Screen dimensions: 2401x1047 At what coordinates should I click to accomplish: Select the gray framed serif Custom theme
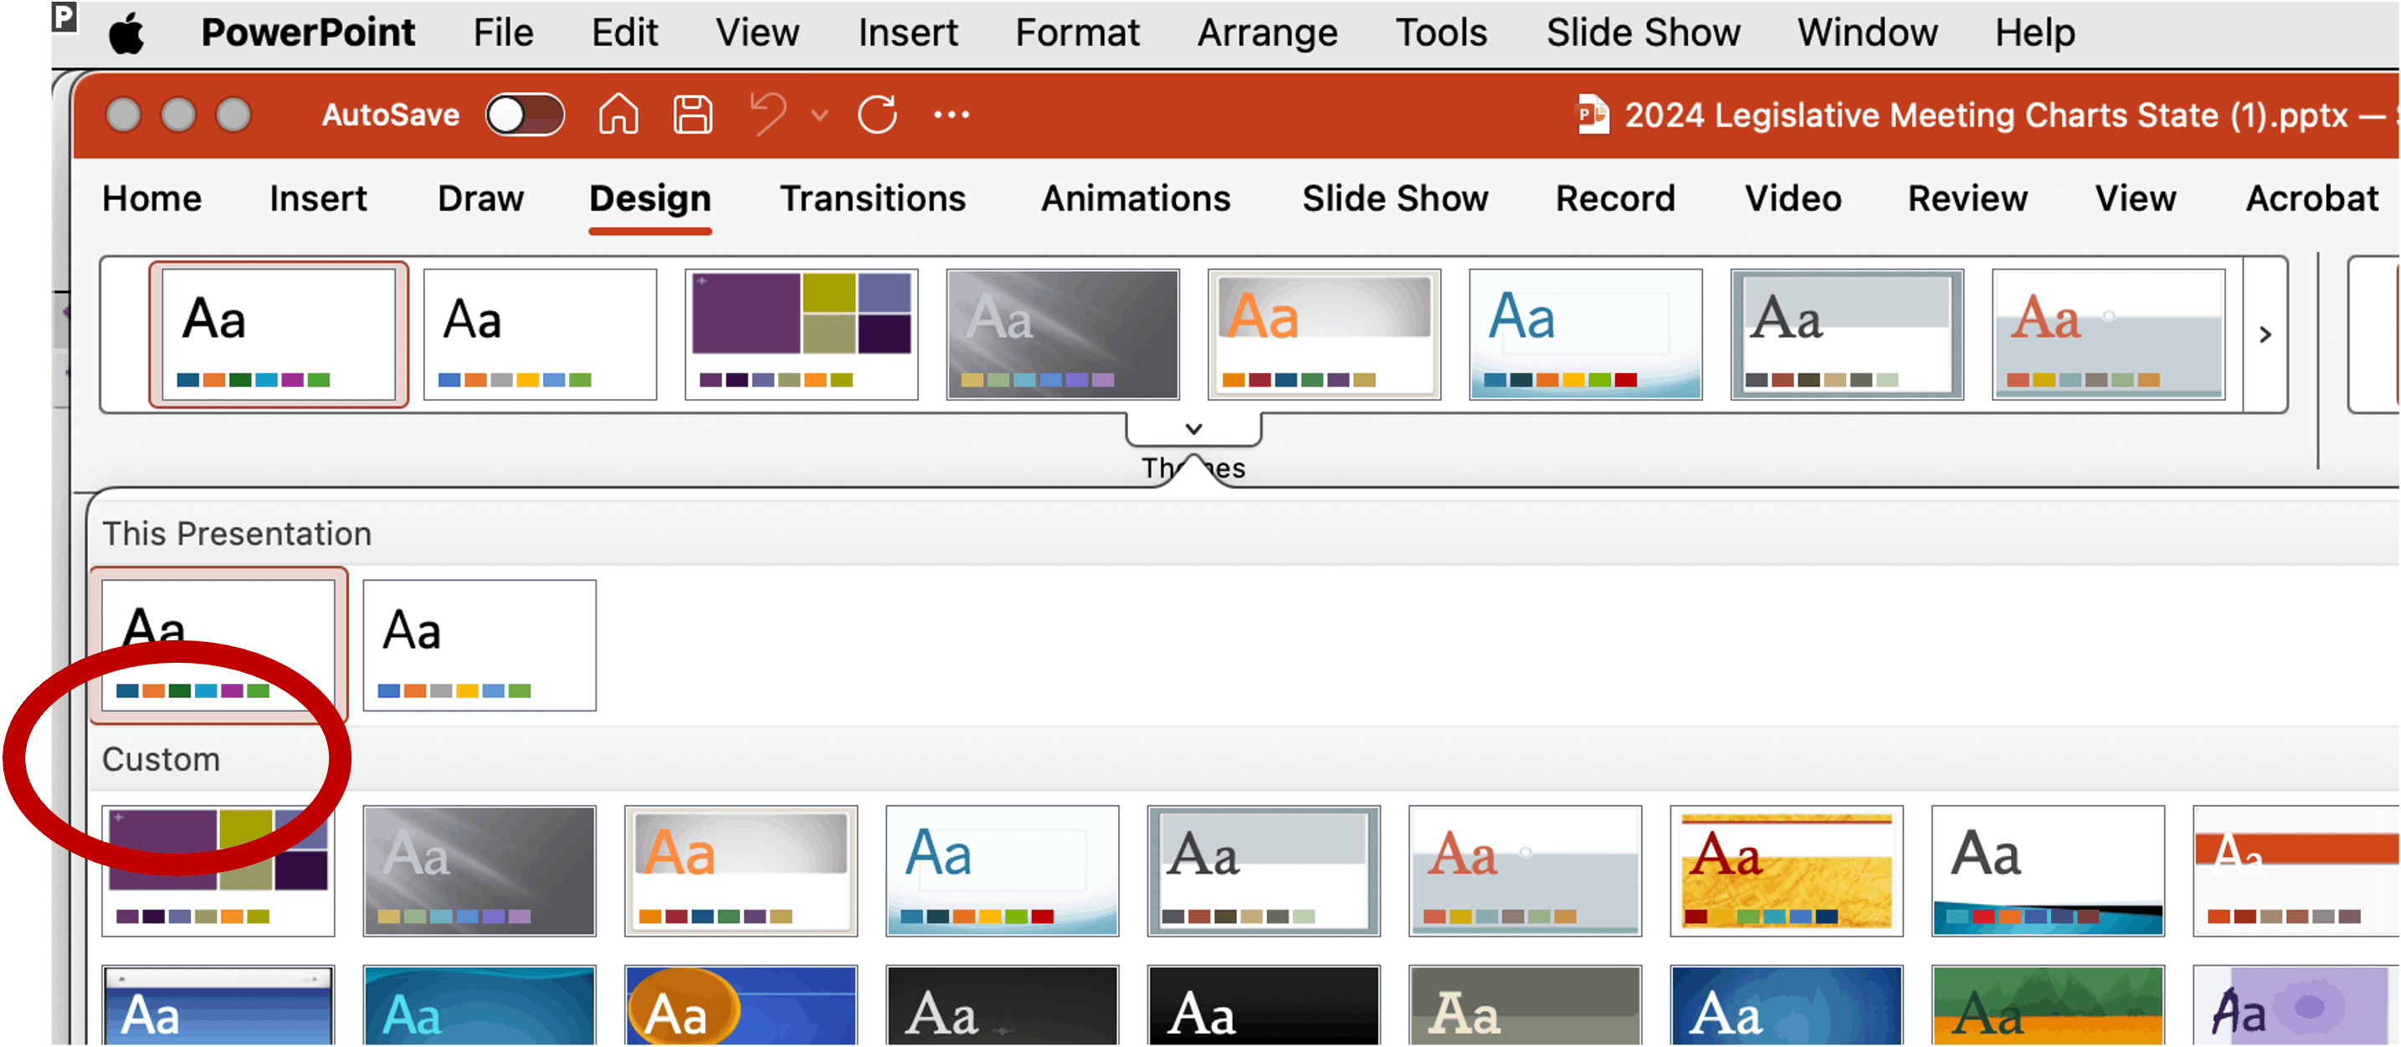pos(1263,870)
